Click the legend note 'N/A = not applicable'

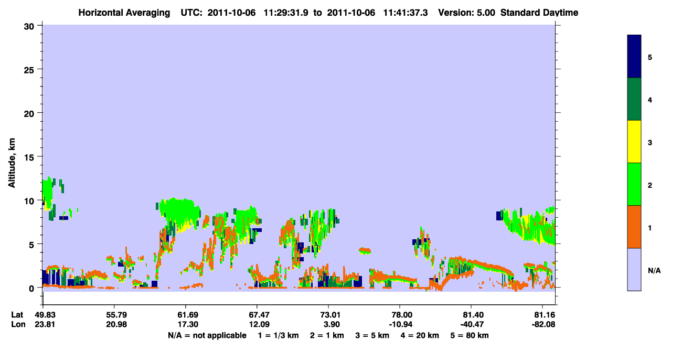point(207,335)
